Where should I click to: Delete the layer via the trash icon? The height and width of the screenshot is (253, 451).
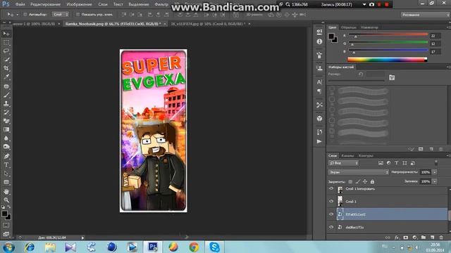441,238
